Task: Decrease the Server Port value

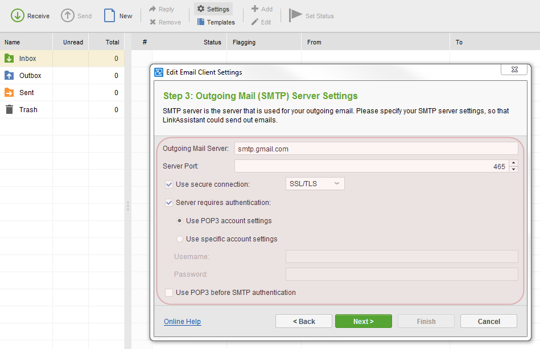Action: 513,169
